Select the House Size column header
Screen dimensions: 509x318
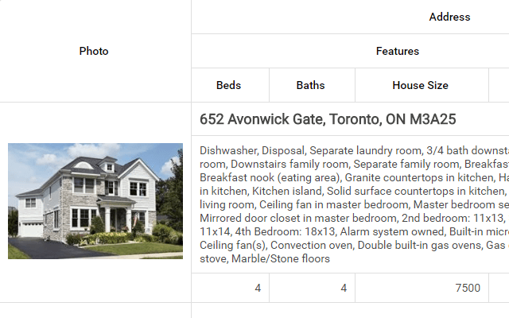coord(420,85)
